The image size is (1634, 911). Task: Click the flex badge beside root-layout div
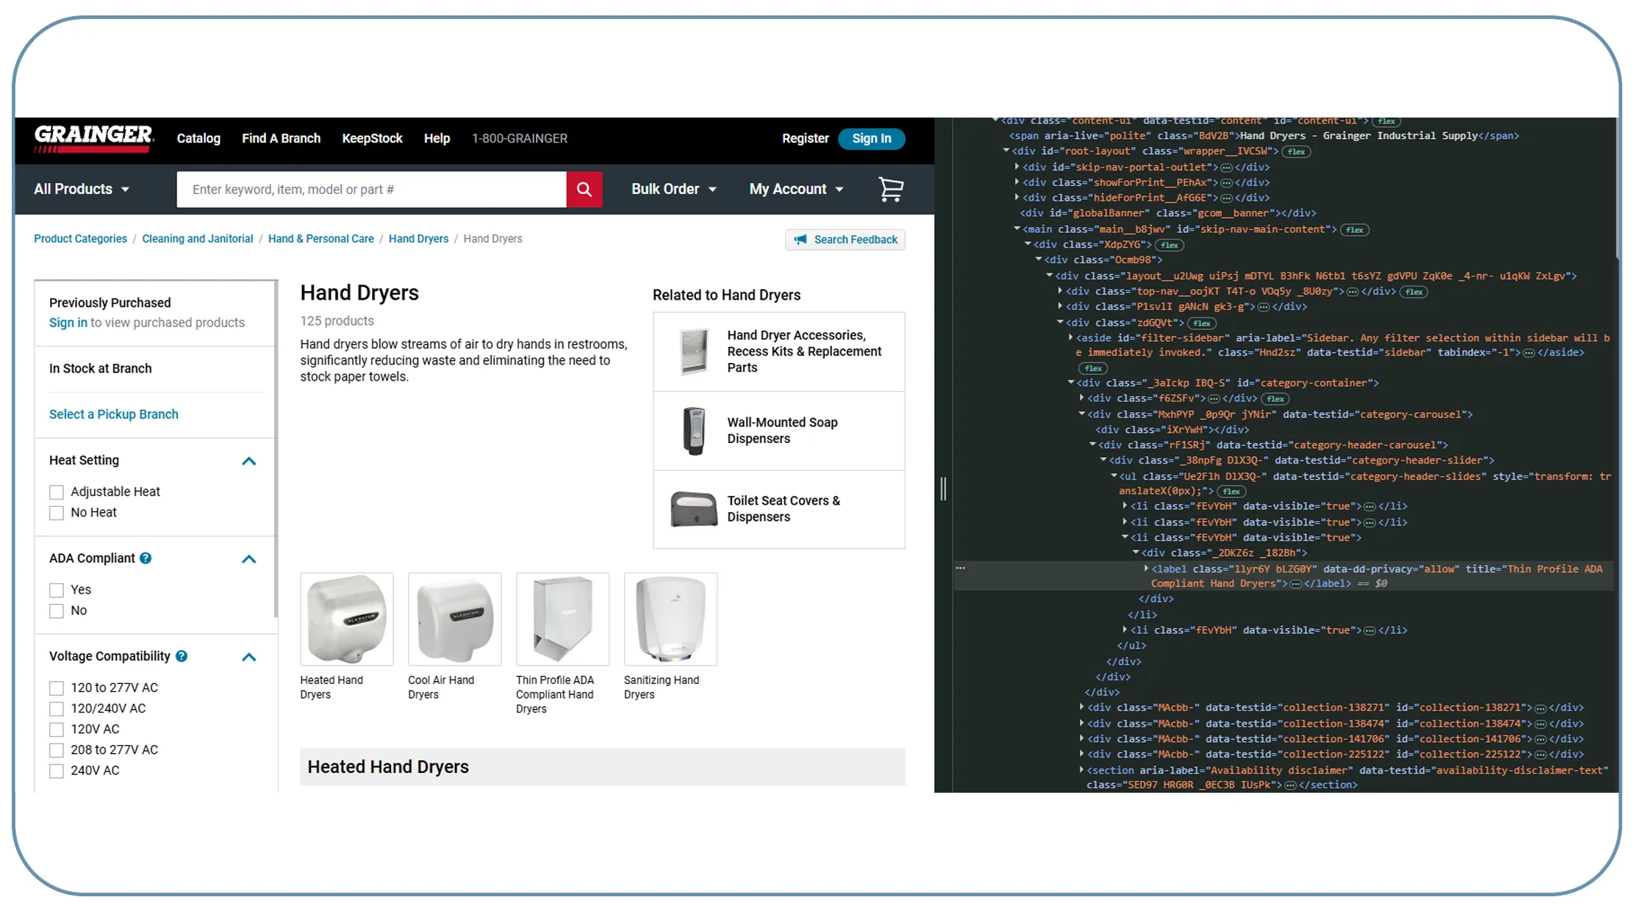pos(1297,152)
